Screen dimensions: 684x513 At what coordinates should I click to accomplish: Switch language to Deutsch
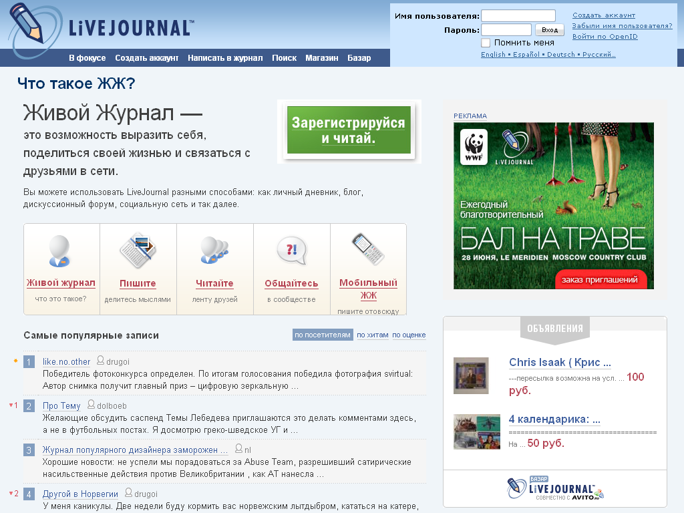[561, 55]
